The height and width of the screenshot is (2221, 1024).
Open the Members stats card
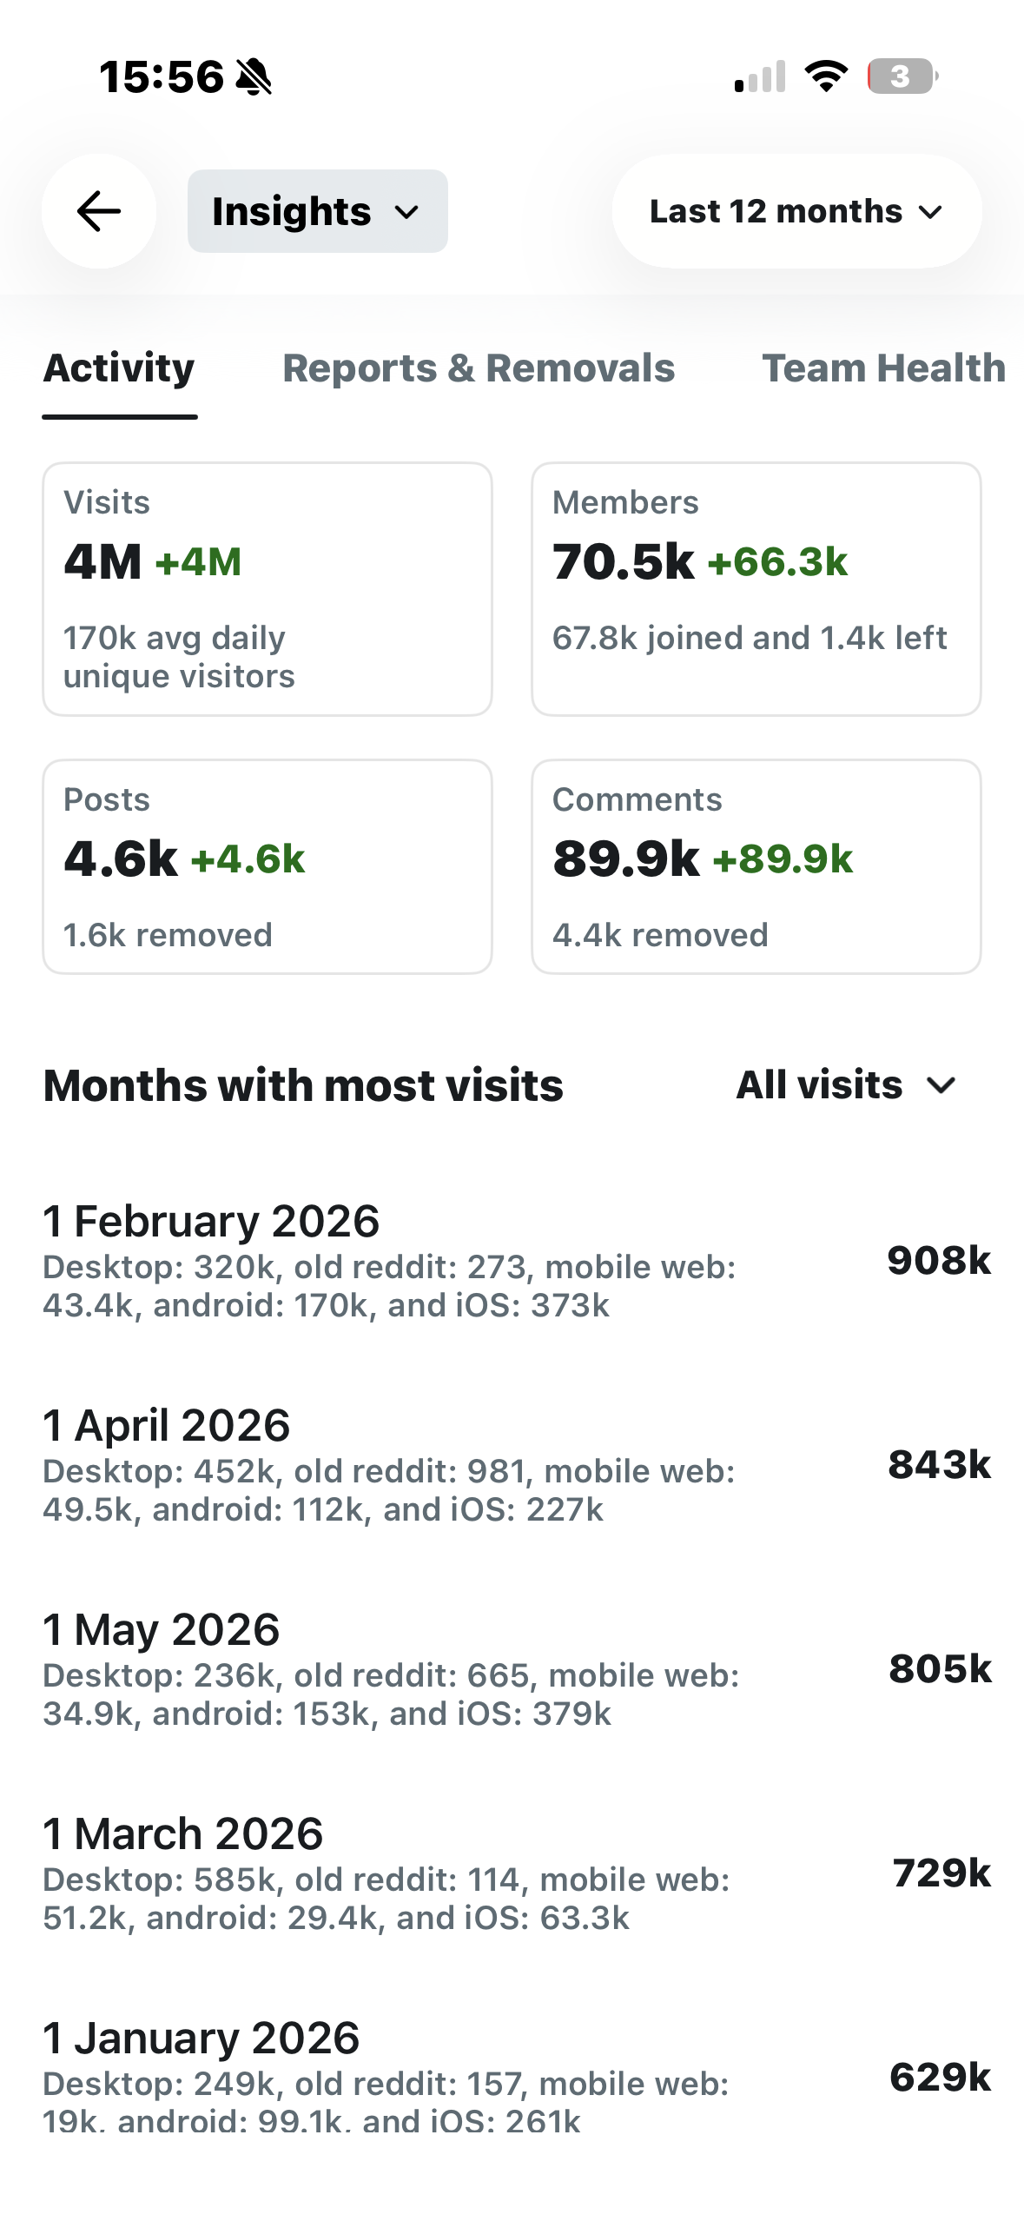pos(756,589)
